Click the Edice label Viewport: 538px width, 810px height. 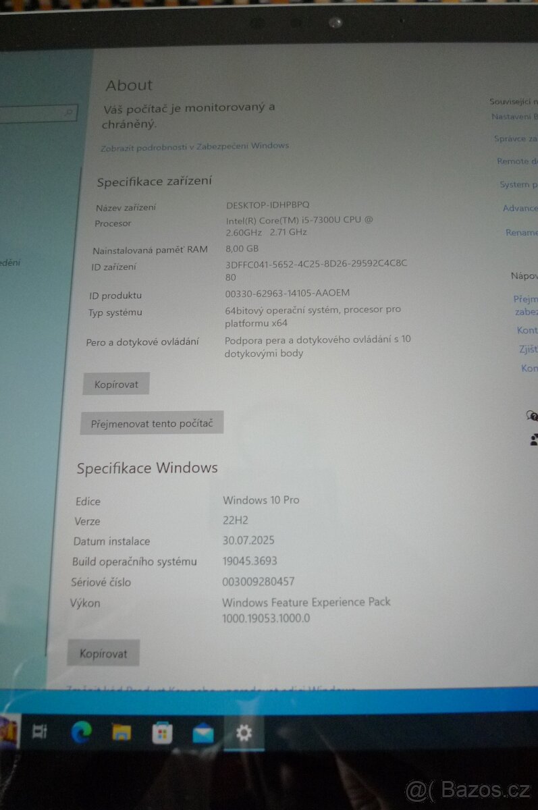(x=88, y=502)
